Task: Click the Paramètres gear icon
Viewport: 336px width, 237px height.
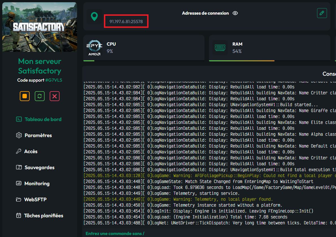Action: (19, 135)
